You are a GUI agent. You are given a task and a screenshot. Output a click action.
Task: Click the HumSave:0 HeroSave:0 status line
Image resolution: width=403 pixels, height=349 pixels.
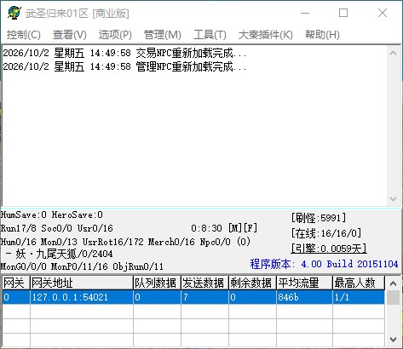pos(52,215)
